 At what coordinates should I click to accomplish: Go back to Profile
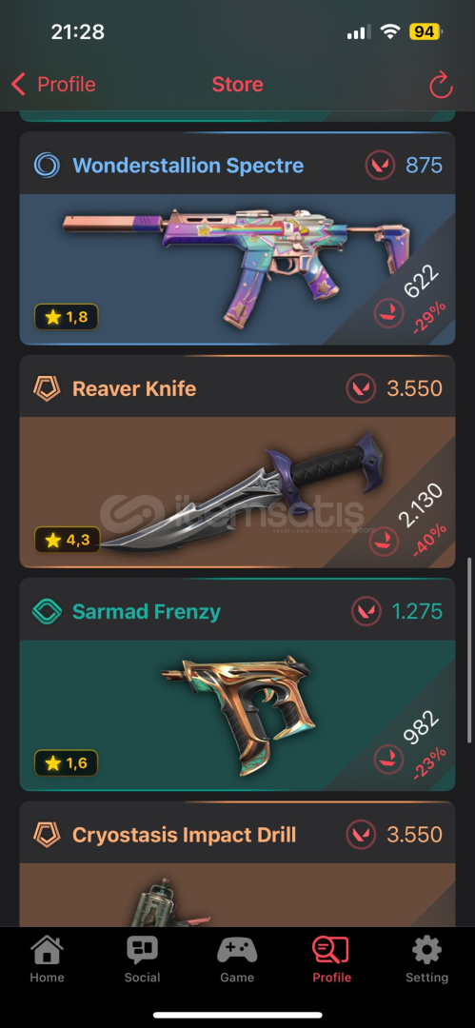pos(53,85)
